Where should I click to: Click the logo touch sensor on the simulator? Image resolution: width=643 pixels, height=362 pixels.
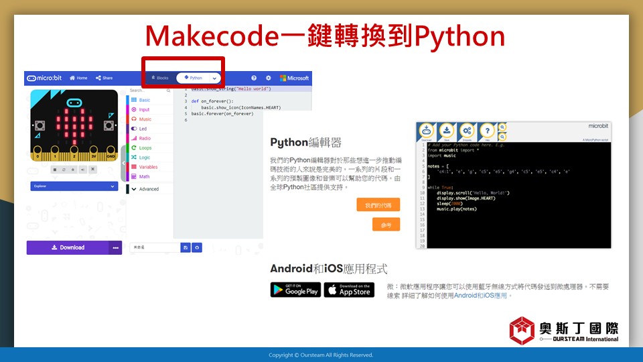[74, 103]
